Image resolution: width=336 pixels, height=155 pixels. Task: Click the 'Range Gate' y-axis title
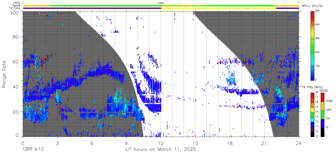[x=4, y=74]
